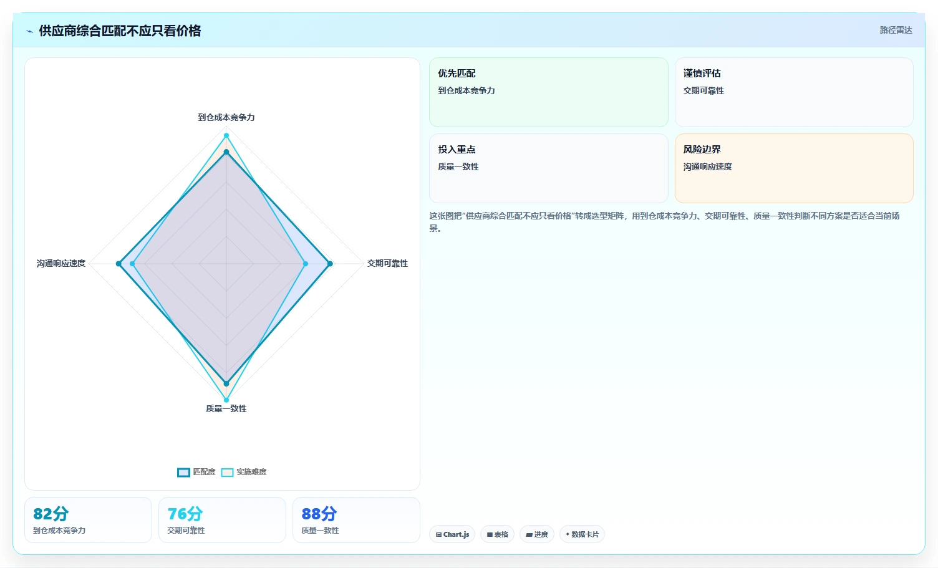Click the 交期可靠性 radar axis label

tap(387, 263)
